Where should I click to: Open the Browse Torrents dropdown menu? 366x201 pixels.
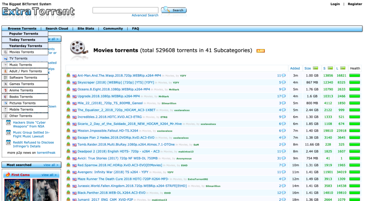coord(22,29)
